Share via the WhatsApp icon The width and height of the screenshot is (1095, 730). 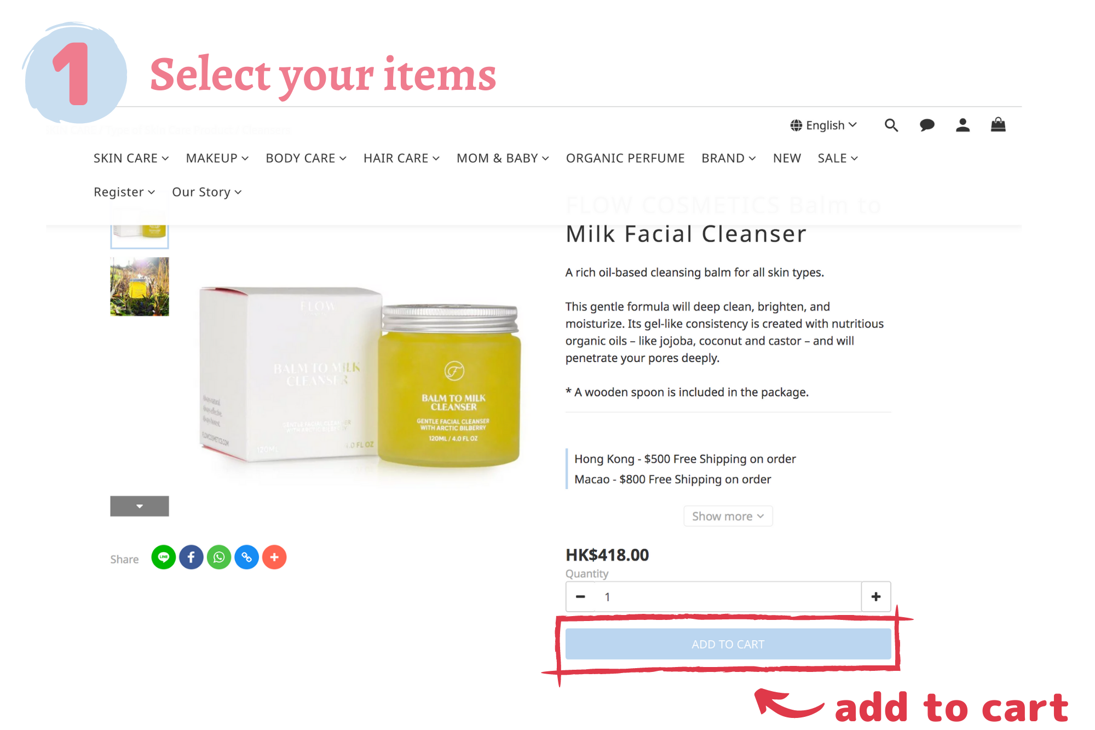[x=219, y=557]
